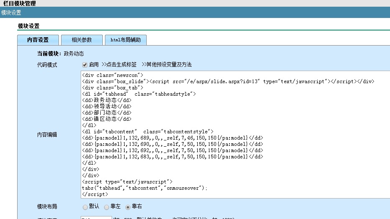The image size is (390, 219).
Task: Open the html布局辅助 tab
Action: tap(125, 40)
